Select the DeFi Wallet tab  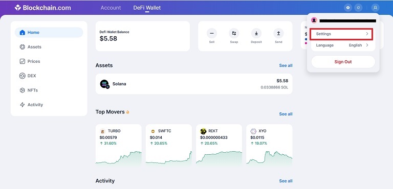pyautogui.click(x=147, y=8)
